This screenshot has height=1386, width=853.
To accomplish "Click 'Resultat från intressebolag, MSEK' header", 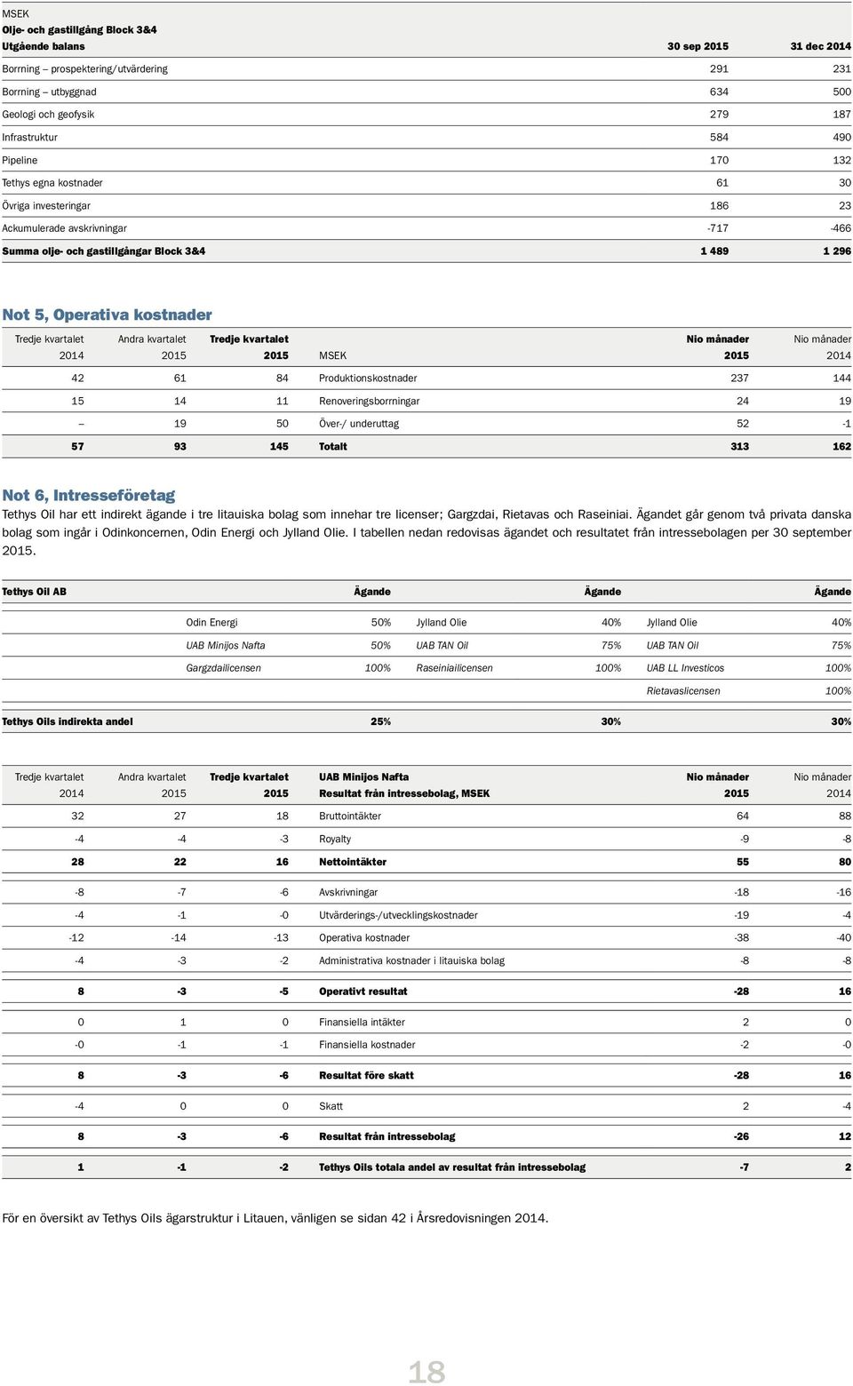I will pos(404,793).
